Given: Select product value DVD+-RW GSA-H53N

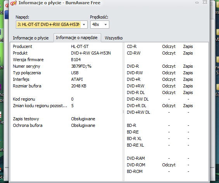Looking at the screenshot, I should (x=91, y=53).
